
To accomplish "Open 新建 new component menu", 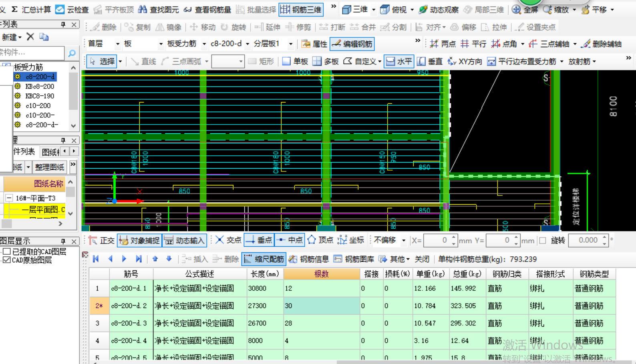I will point(12,37).
